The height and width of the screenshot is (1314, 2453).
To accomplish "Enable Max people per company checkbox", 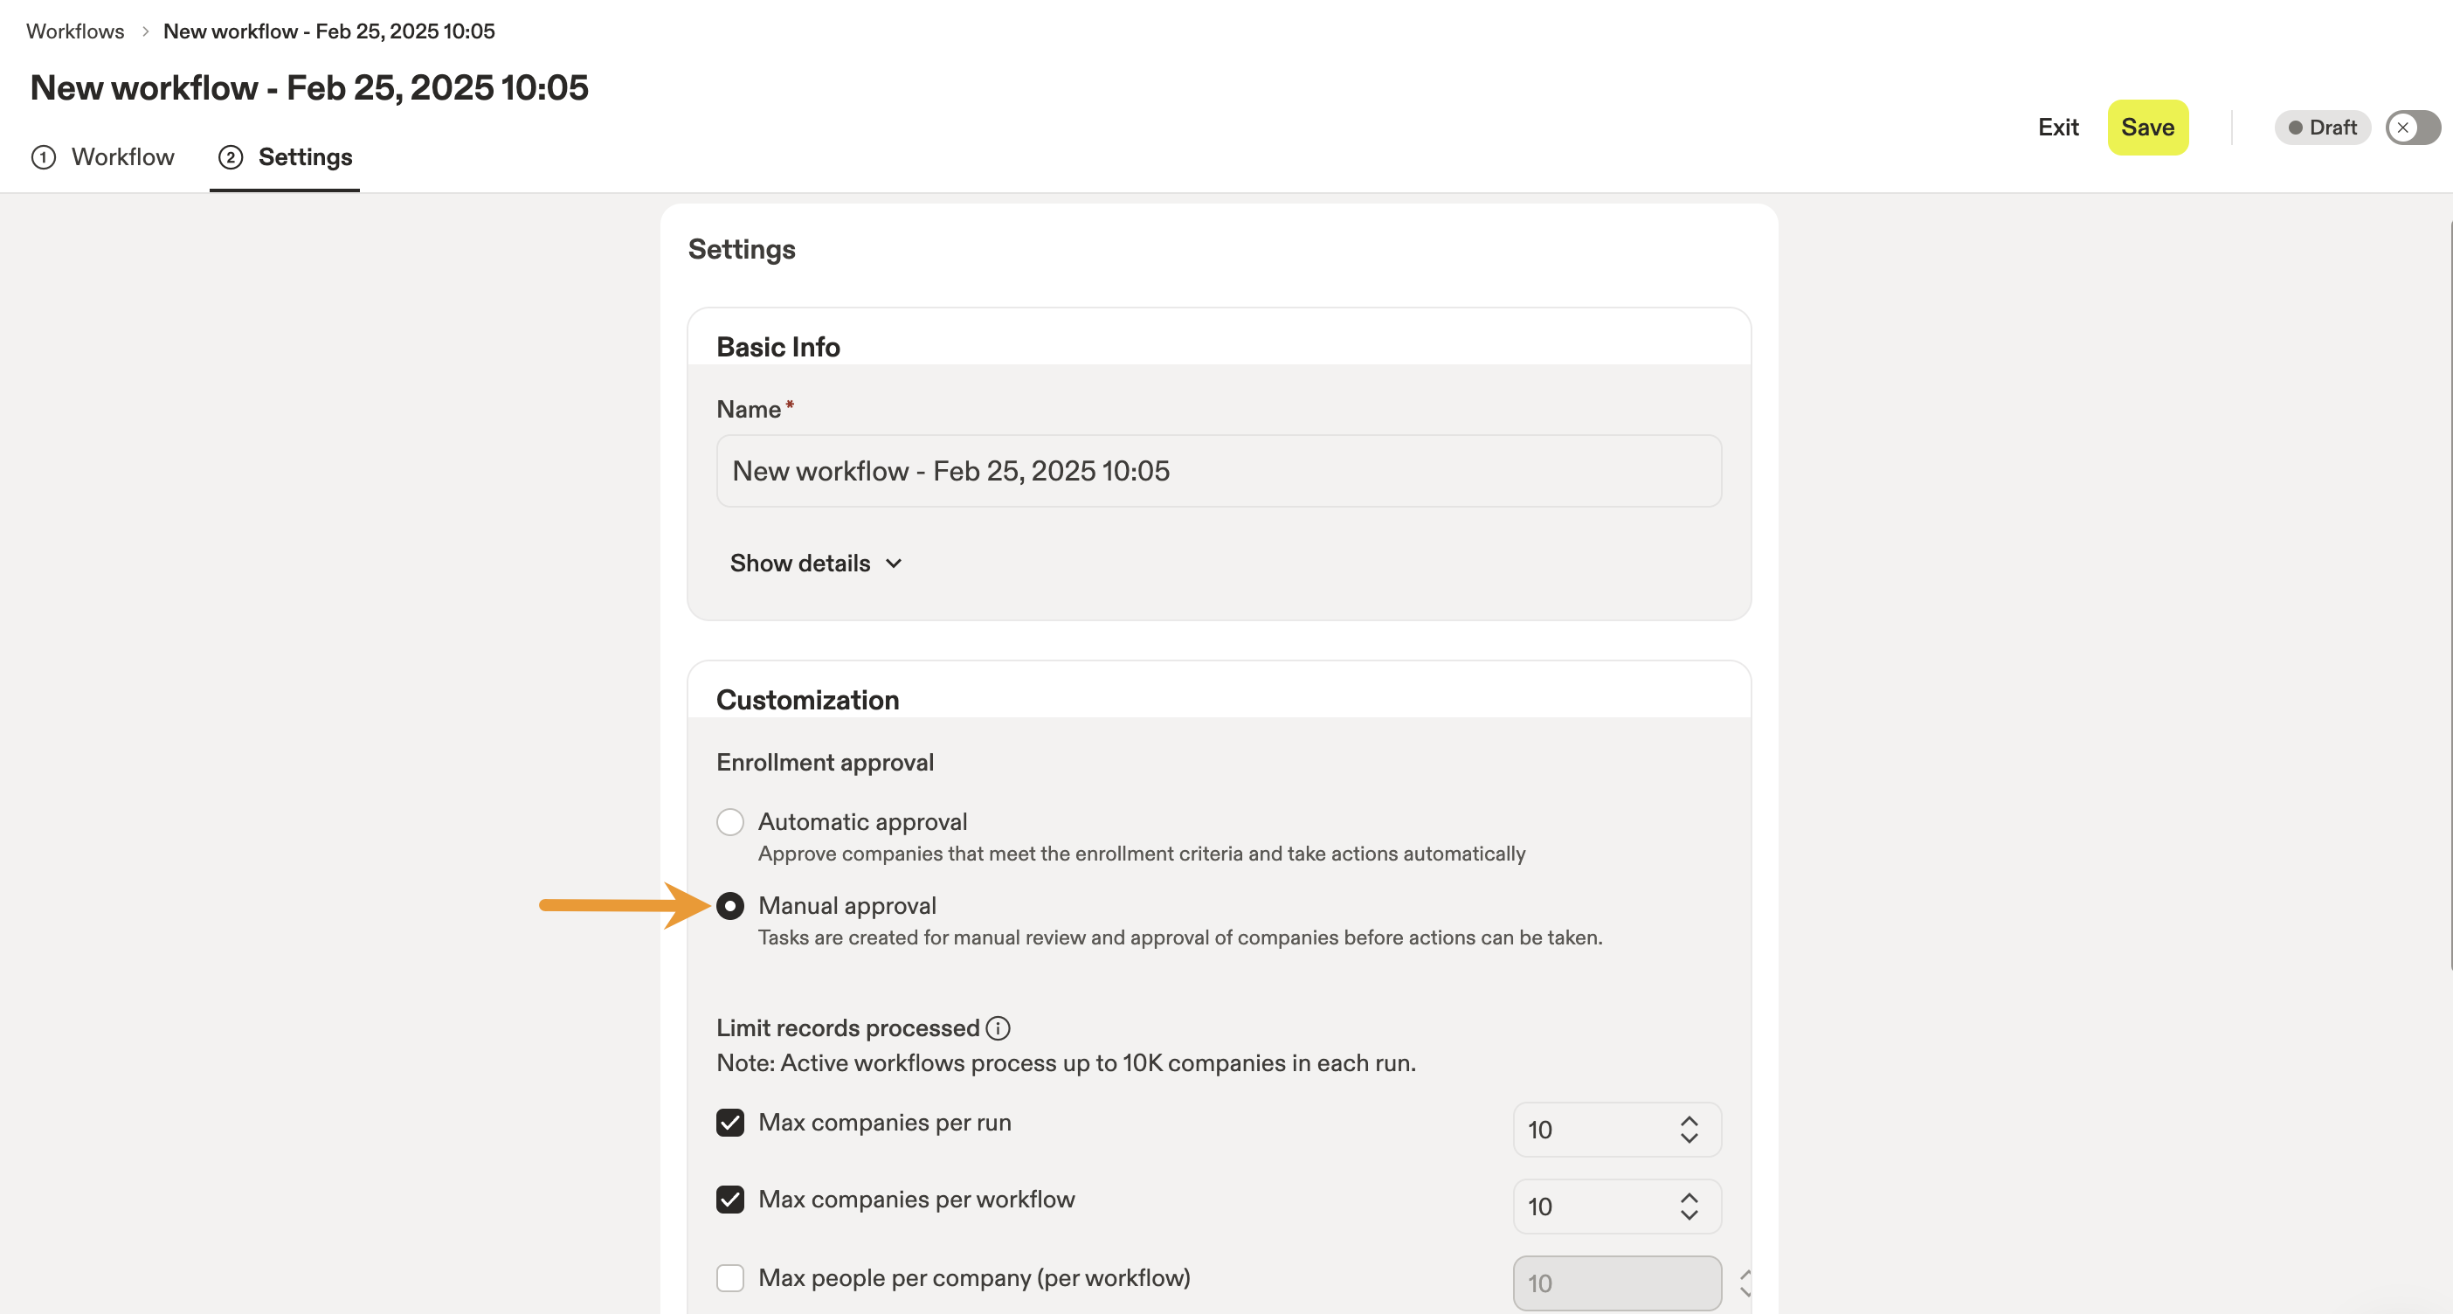I will (x=730, y=1278).
